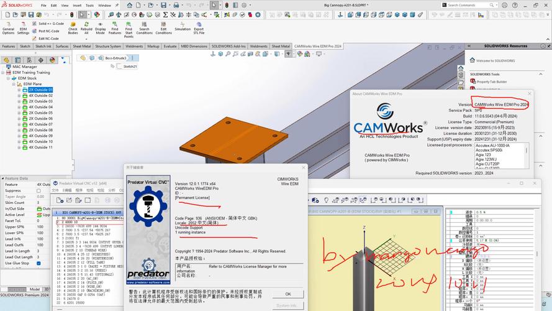The width and height of the screenshot is (552, 311).
Task: Run Solid => G-Code command
Action: pos(48,24)
